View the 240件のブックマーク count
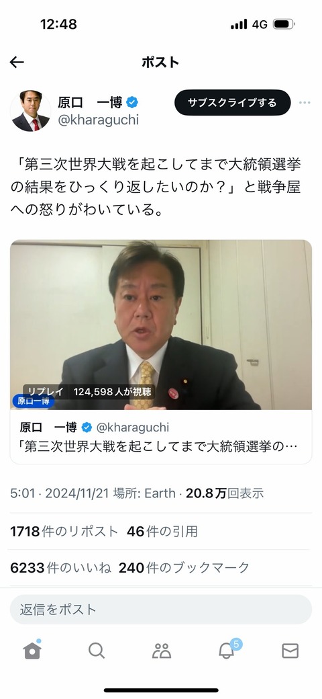322x699 pixels. tap(184, 567)
